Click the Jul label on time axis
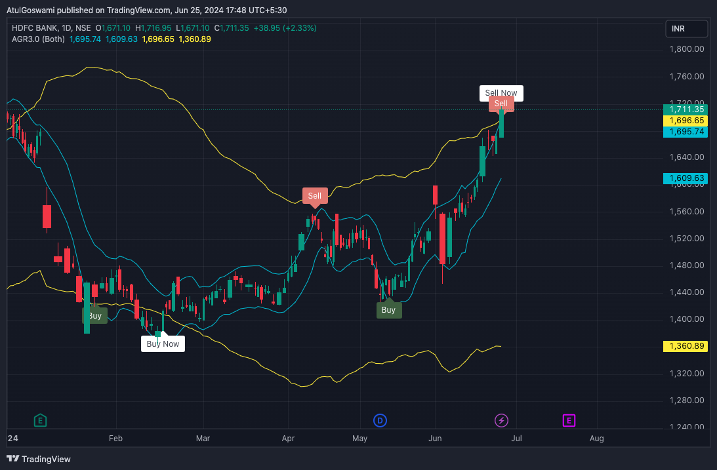 click(516, 439)
